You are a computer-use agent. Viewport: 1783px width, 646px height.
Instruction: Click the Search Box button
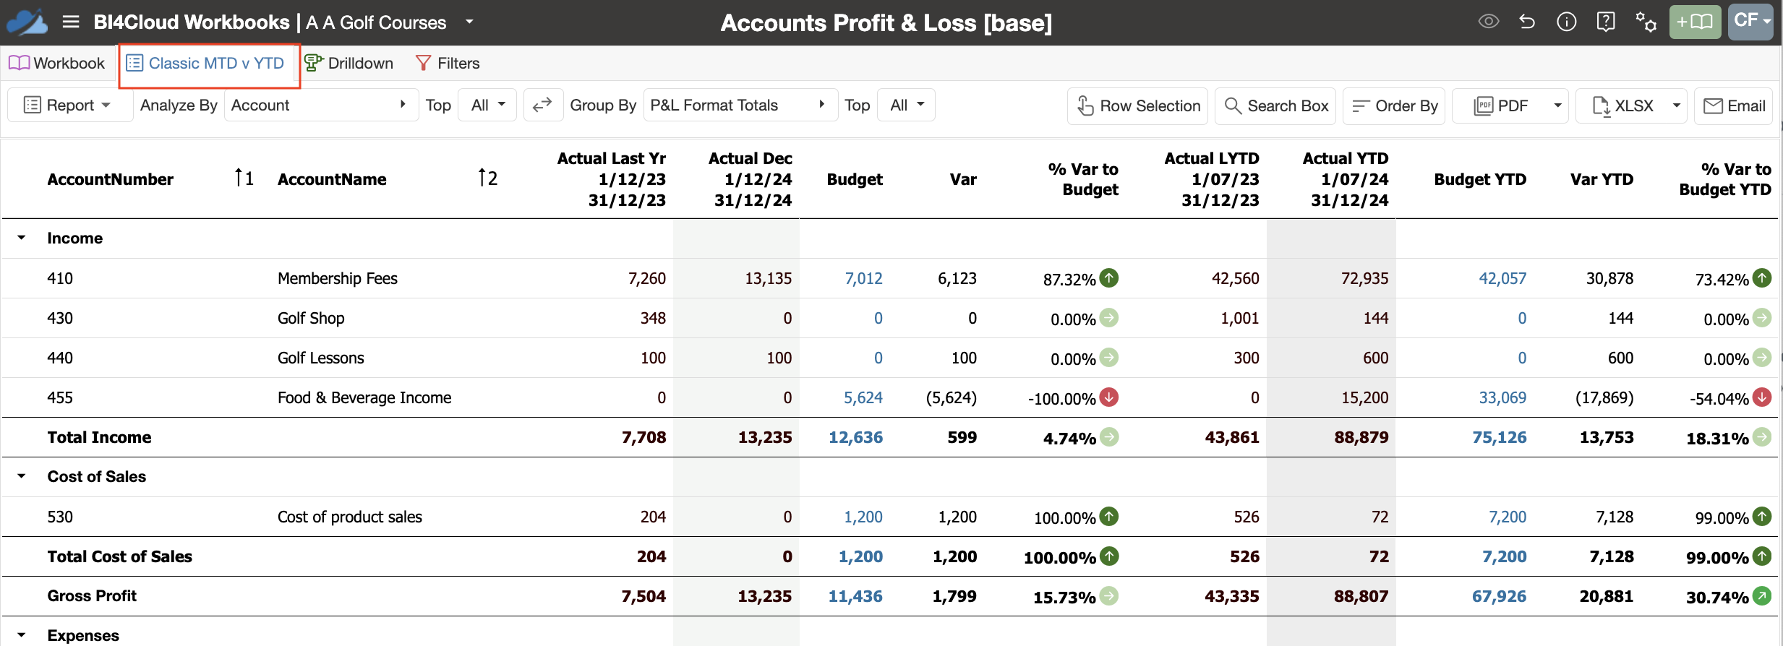(x=1276, y=106)
